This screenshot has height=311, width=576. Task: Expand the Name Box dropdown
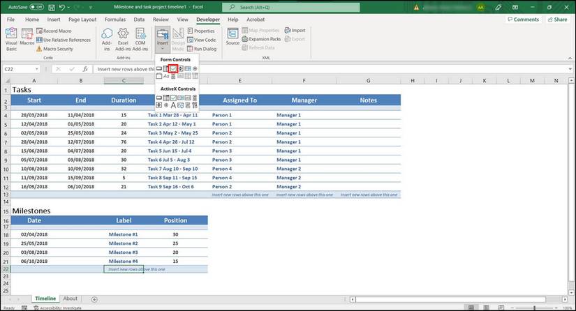(37, 69)
